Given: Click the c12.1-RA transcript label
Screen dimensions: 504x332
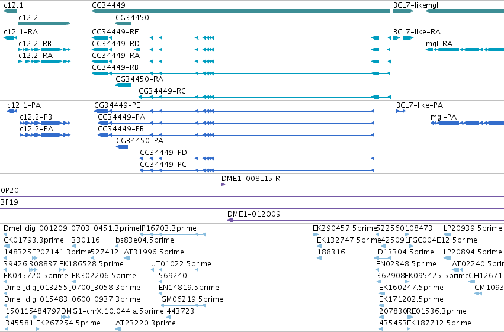Looking at the screenshot, I should coord(21,32).
